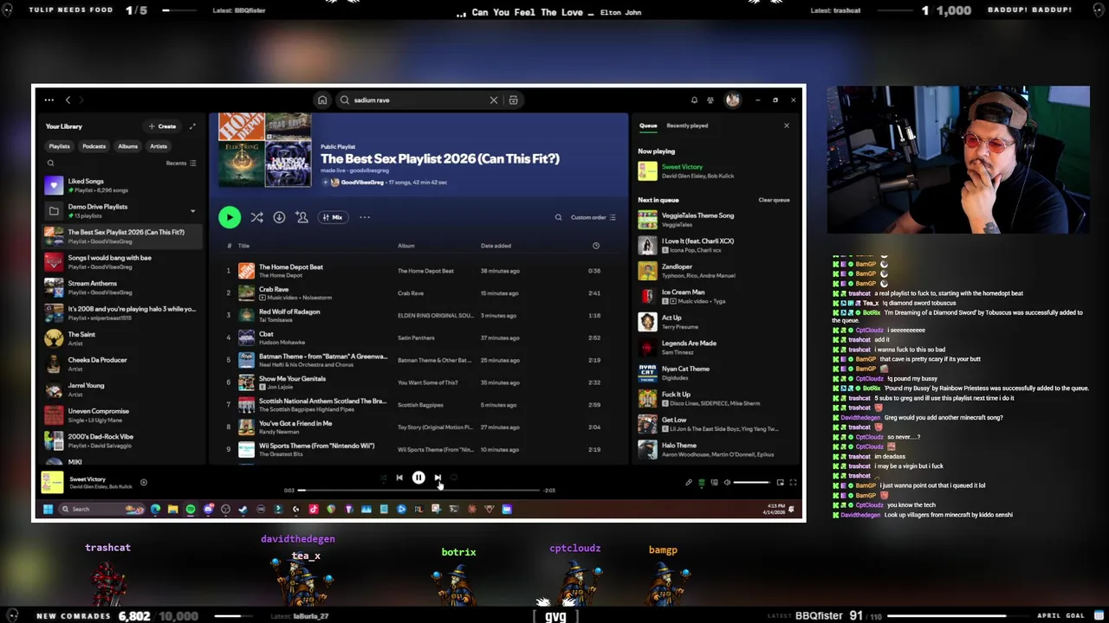This screenshot has height=623, width=1109.
Task: Add Sweet Victory to Liked Songs
Action: pos(144,483)
